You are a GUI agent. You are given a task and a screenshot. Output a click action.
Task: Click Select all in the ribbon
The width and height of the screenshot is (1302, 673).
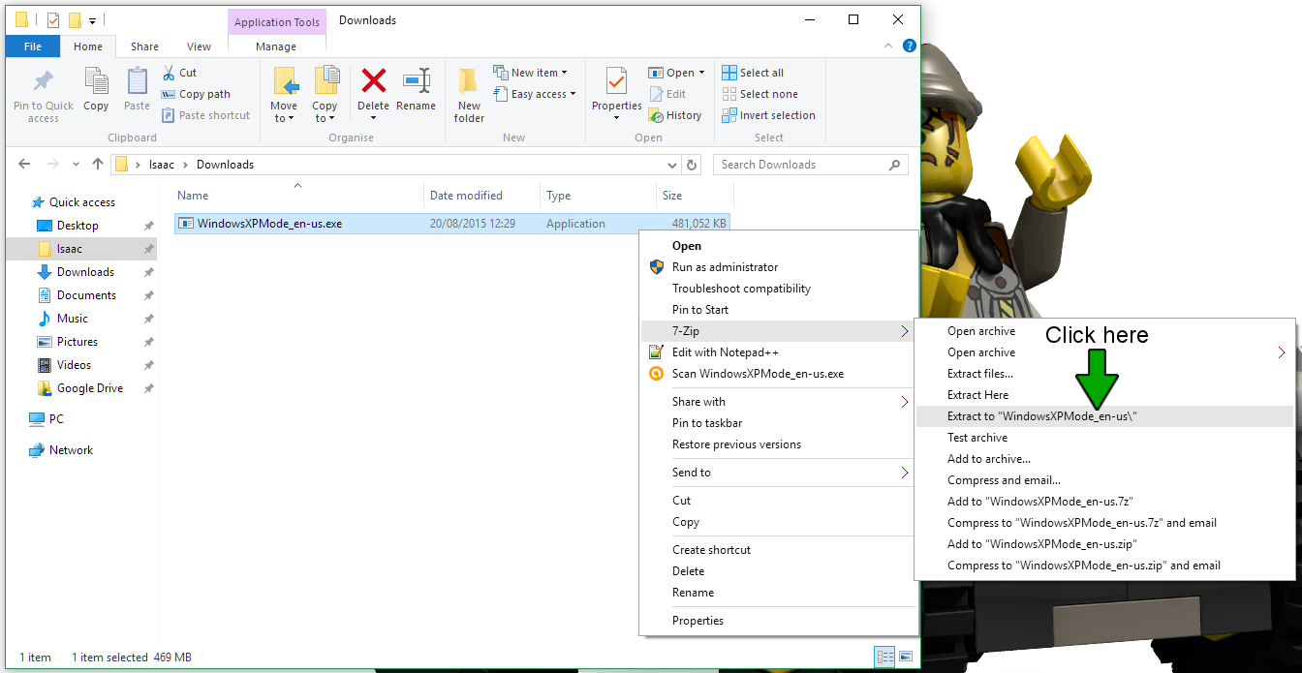coord(753,73)
